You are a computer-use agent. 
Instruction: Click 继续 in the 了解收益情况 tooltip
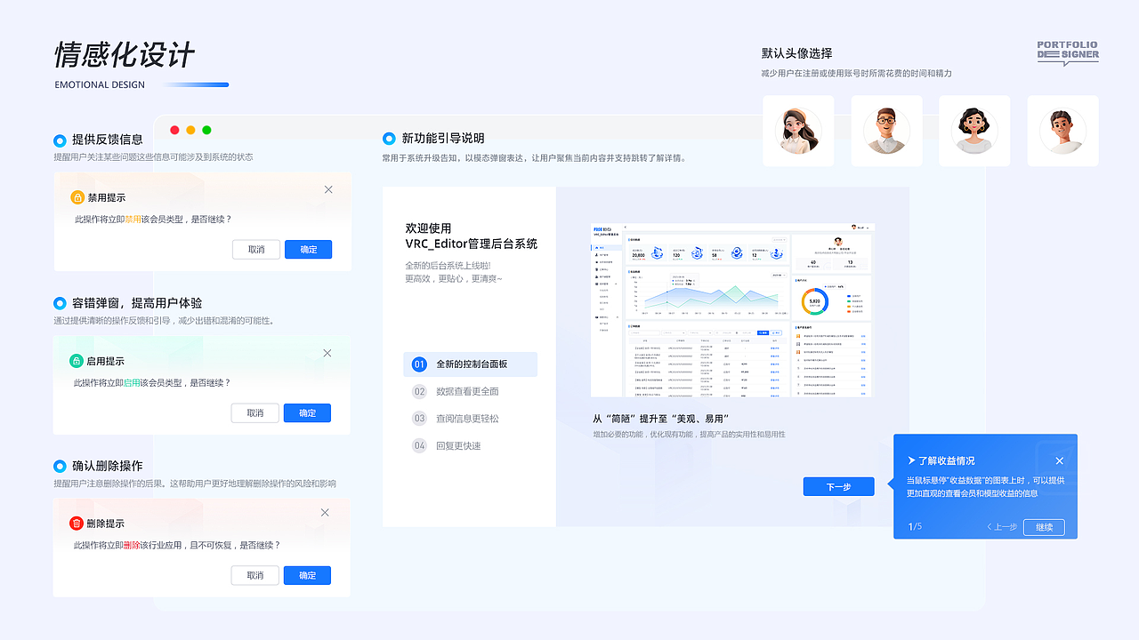click(1042, 526)
